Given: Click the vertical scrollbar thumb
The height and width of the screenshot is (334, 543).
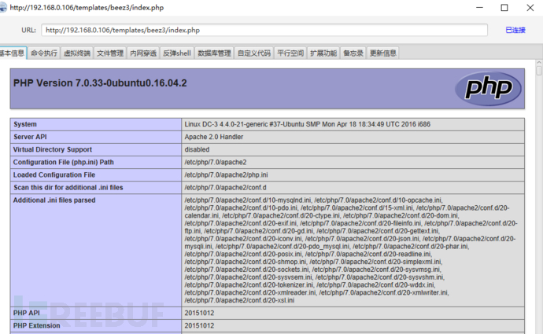Looking at the screenshot, I should coord(539,71).
